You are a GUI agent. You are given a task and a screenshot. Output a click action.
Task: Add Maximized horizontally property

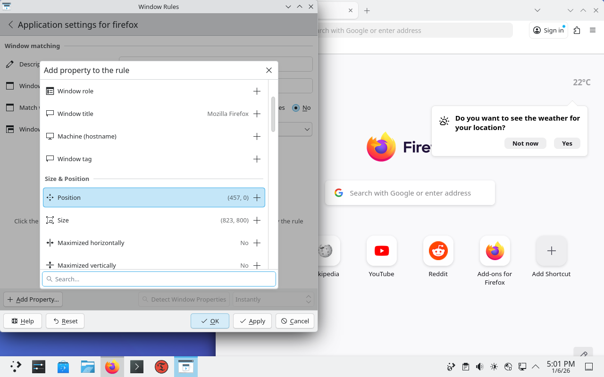(257, 243)
